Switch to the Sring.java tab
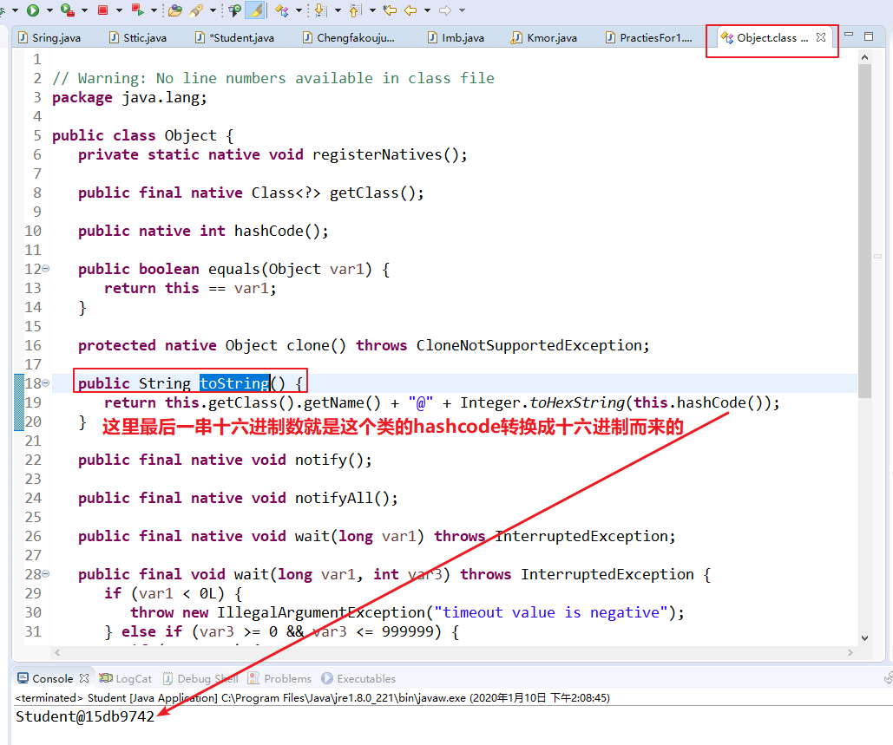893x745 pixels. point(49,37)
